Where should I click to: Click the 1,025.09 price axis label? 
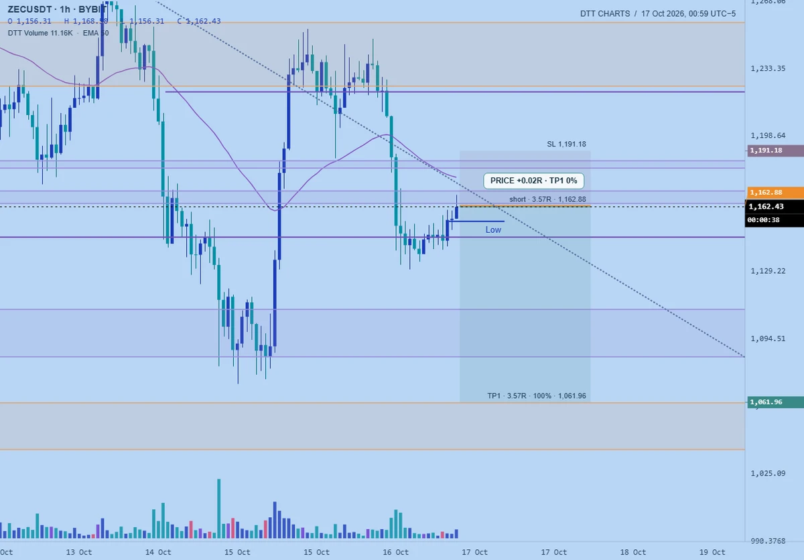pos(768,474)
